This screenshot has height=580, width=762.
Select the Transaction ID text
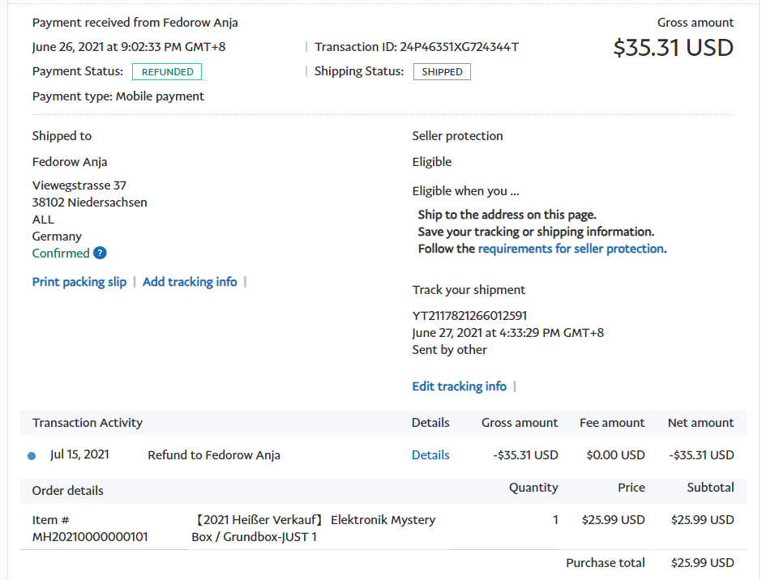point(417,47)
